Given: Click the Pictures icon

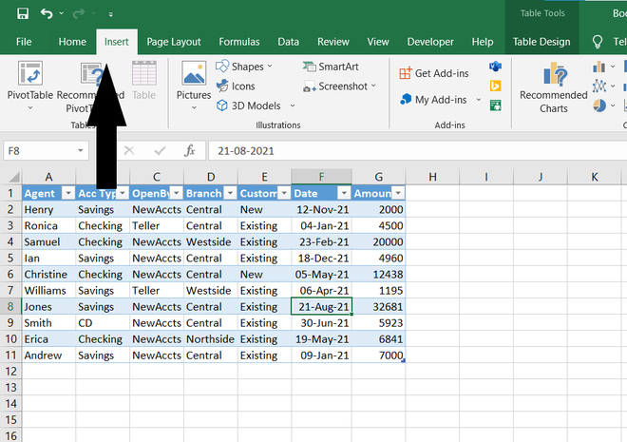Looking at the screenshot, I should [x=194, y=81].
